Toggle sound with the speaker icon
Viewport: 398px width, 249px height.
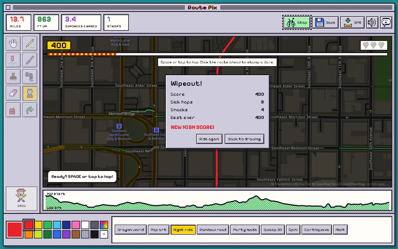point(372,22)
